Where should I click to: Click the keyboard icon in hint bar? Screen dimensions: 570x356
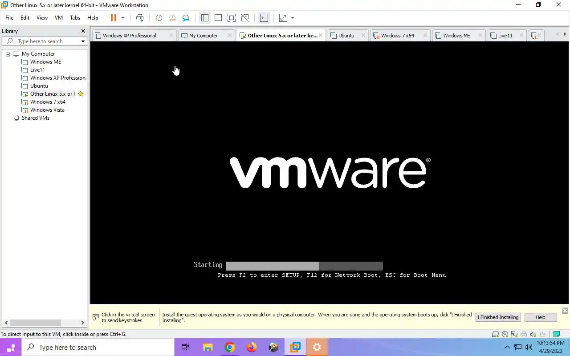pyautogui.click(x=96, y=317)
